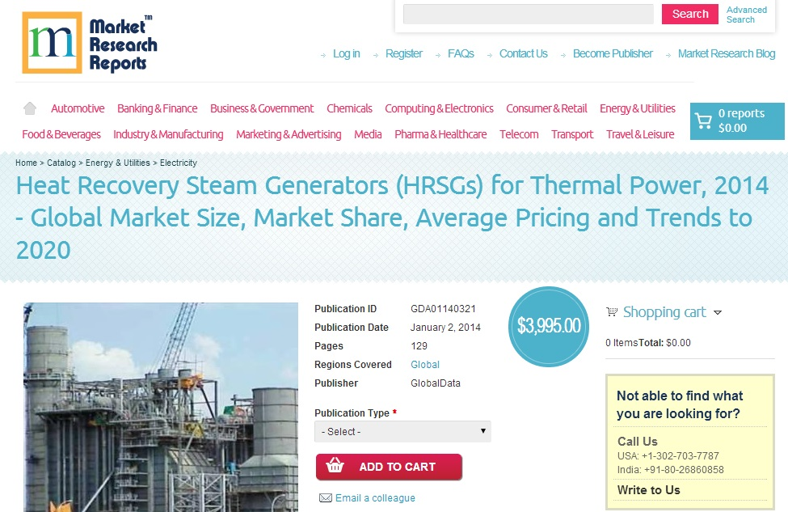Click inside the search input field
The image size is (788, 512).
pyautogui.click(x=527, y=14)
